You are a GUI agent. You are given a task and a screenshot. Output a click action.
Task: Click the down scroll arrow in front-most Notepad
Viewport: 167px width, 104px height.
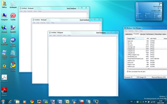[117, 95]
